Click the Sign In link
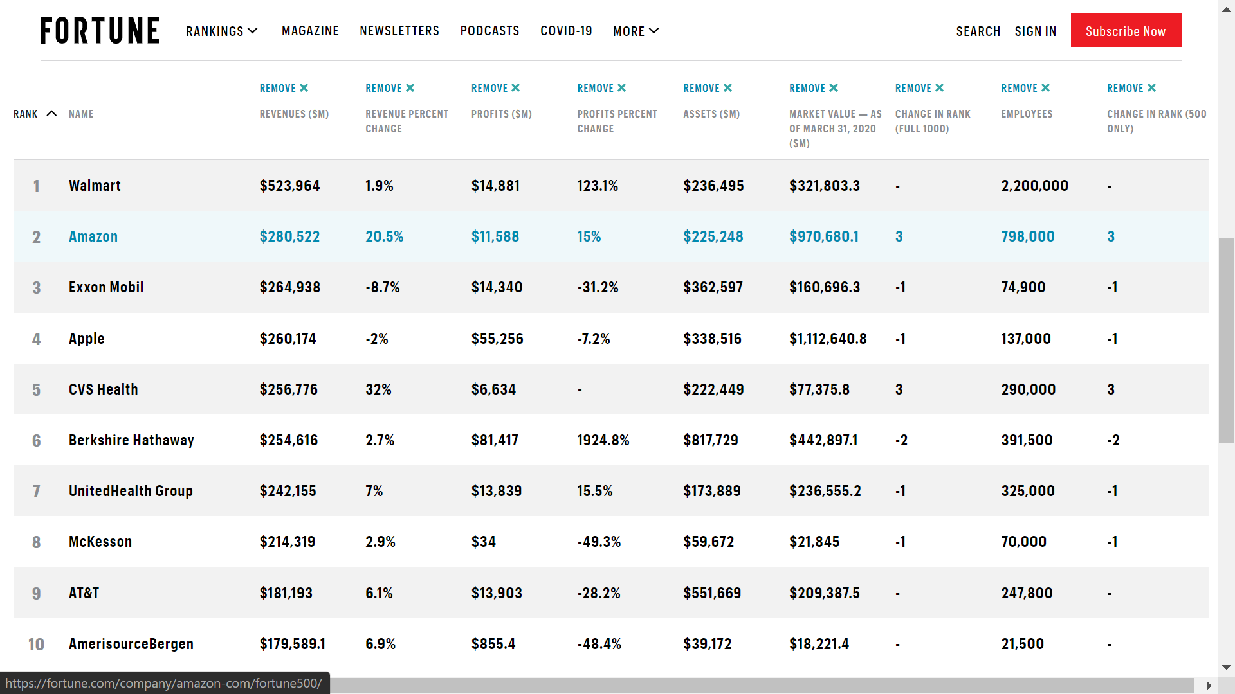 tap(1035, 31)
